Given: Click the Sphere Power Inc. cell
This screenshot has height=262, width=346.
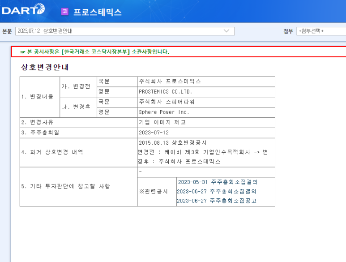Looking at the screenshot, I should click(206, 112).
